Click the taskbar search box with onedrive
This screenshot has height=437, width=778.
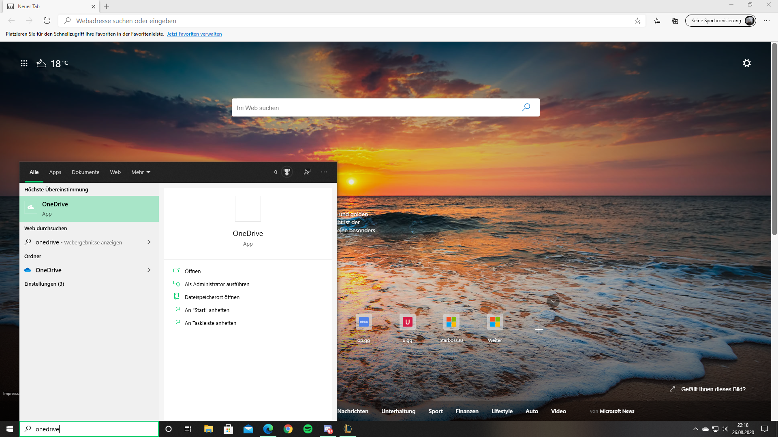(x=89, y=429)
